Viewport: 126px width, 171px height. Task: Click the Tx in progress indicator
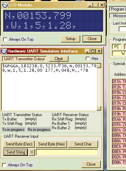(x=13, y=130)
